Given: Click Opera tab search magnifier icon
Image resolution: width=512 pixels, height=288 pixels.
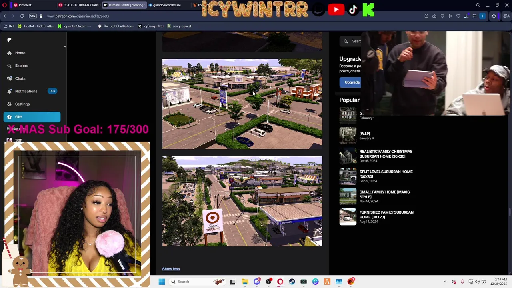Looking at the screenshot, I should coord(478,5).
